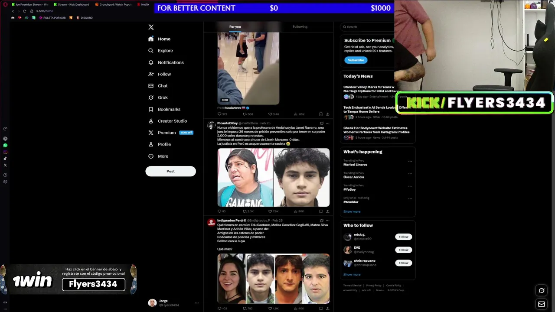555x312 pixels.
Task: Click the X logo above Home
Action: pyautogui.click(x=151, y=27)
